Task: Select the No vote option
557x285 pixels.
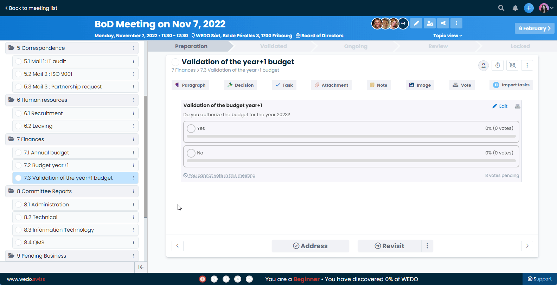Action: 191,153
